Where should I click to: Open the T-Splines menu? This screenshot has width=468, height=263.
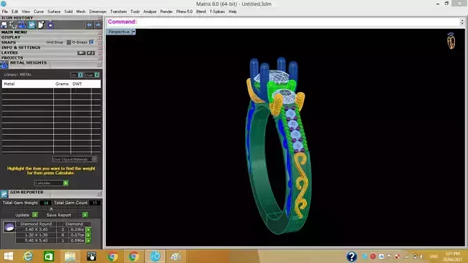(217, 12)
